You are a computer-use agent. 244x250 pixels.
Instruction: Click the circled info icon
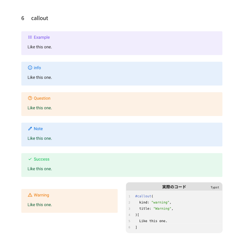tap(30, 68)
